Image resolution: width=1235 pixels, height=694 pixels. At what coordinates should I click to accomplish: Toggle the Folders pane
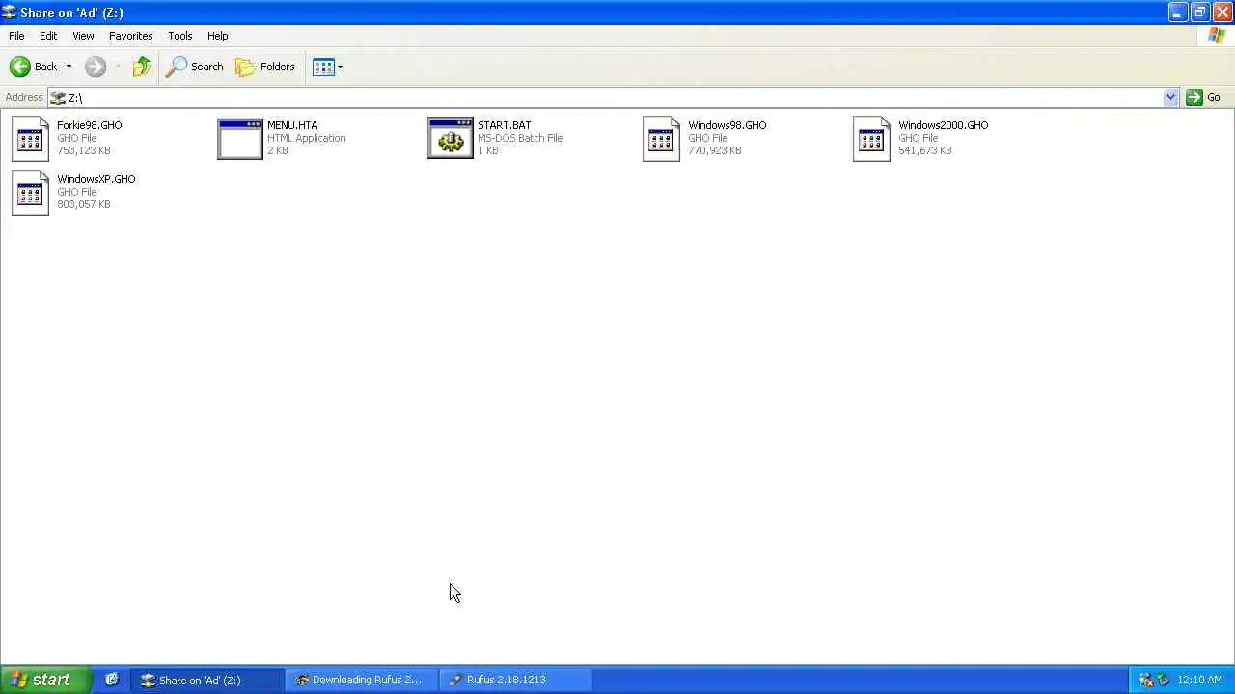(265, 67)
